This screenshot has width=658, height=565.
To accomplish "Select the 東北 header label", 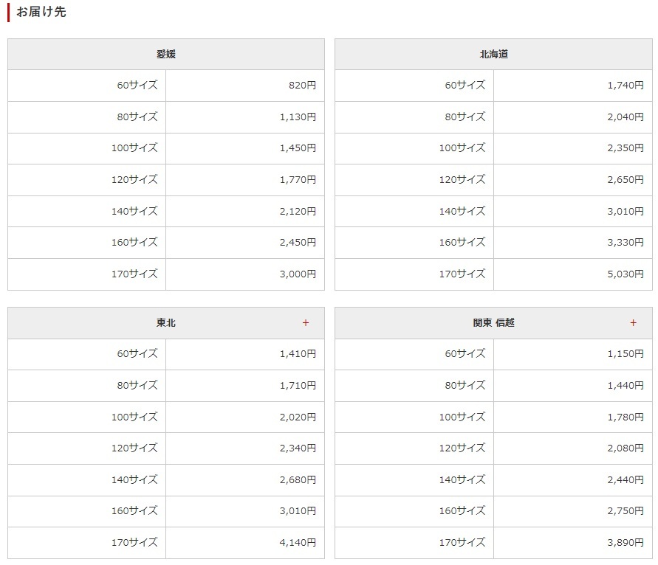I will click(x=166, y=323).
